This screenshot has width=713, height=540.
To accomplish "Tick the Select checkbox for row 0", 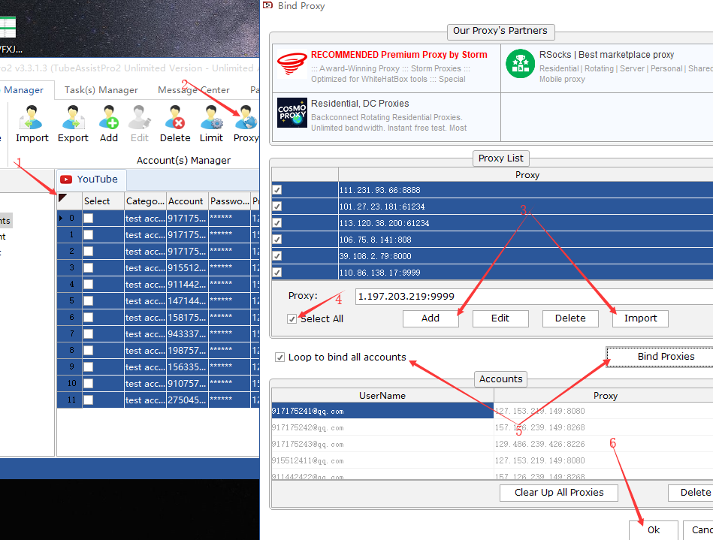I will [x=89, y=218].
